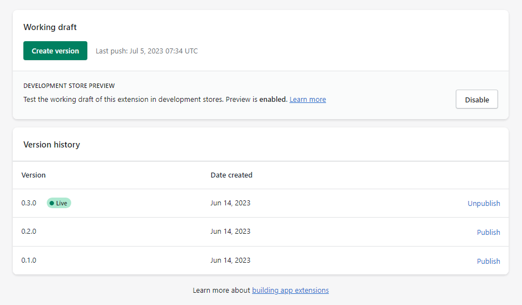Click the creation date of version 0.2.0

tap(230, 232)
